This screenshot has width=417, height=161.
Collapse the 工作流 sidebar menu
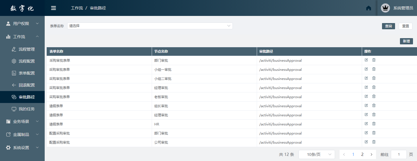click(22, 37)
